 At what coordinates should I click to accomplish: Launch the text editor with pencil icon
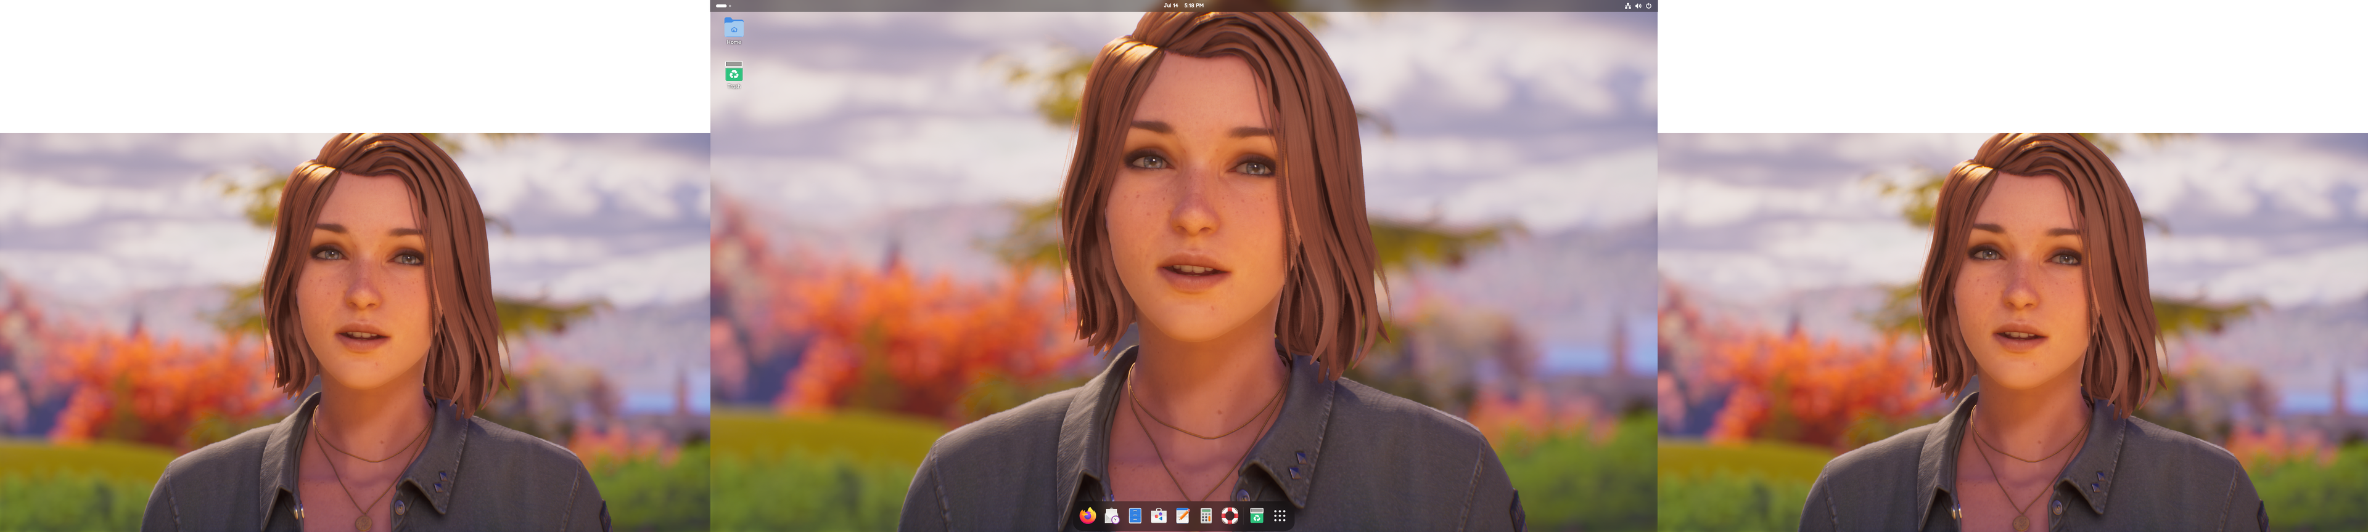coord(1183,515)
